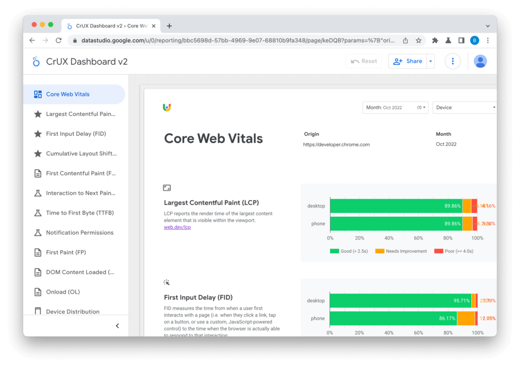The width and height of the screenshot is (520, 367).
Task: Click the browser share page icon
Action: tap(405, 41)
